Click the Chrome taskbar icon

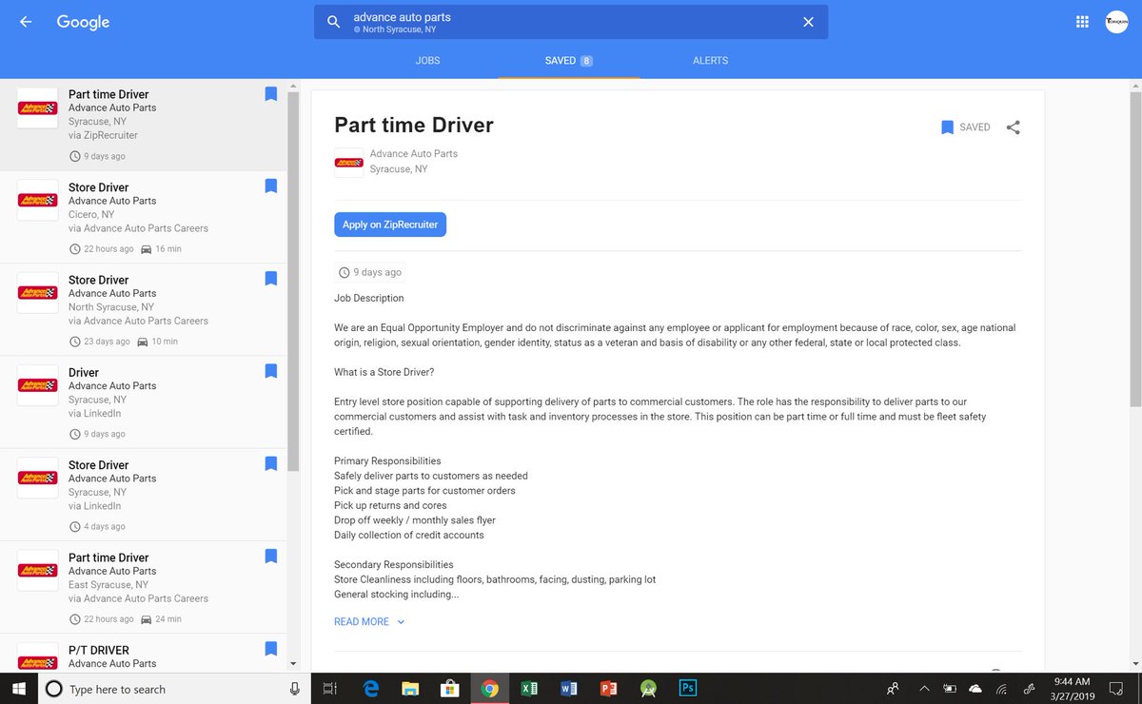click(490, 689)
